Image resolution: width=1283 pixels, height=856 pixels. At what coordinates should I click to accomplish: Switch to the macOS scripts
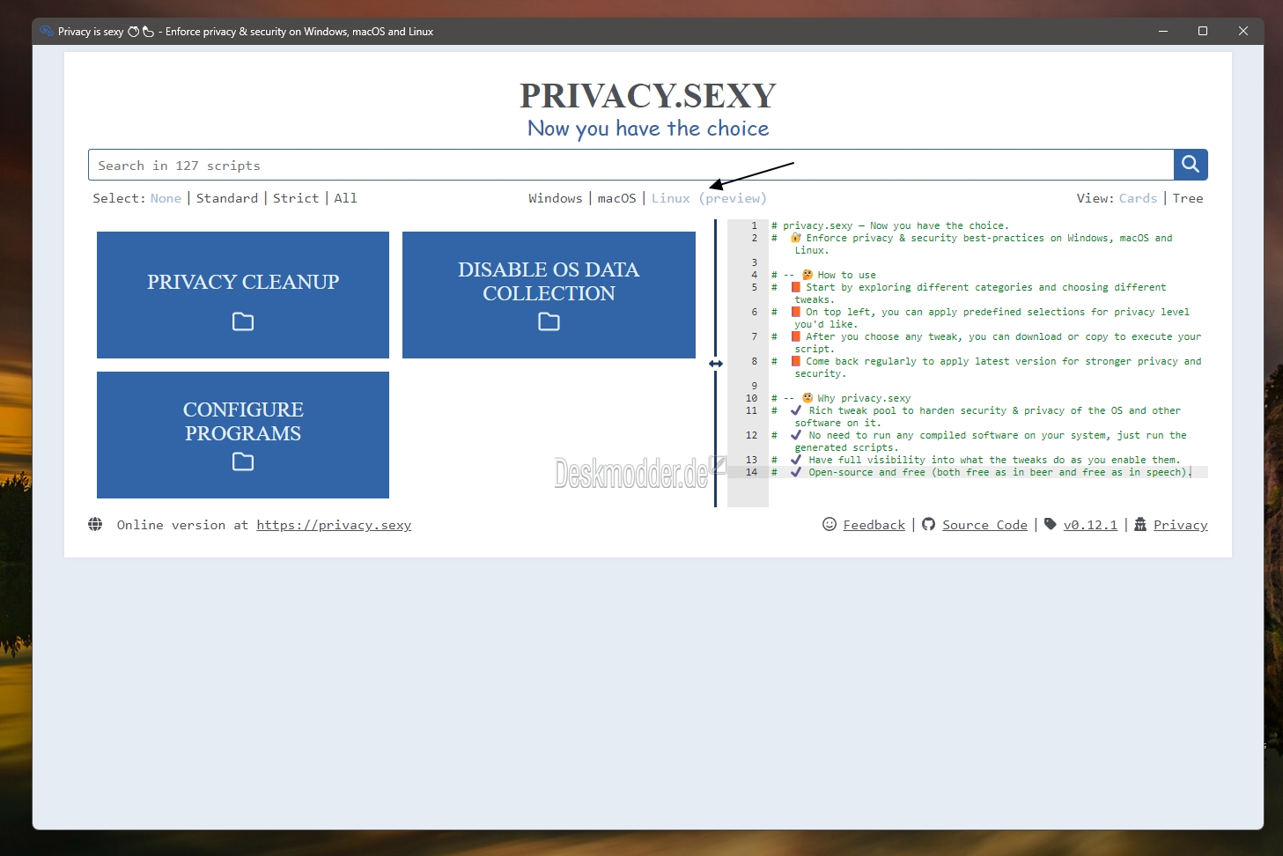[616, 198]
